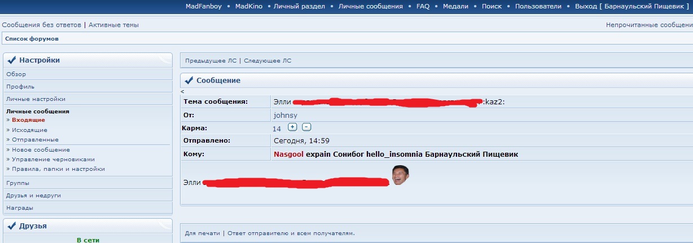This screenshot has height=243, width=693.
Task: Click the checkmark icon beside Друзья
Action: pos(11,226)
